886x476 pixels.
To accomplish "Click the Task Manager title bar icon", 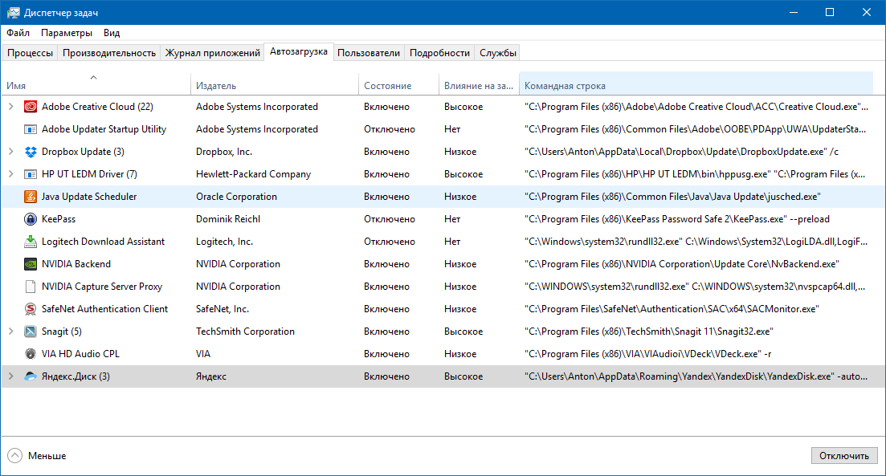I will click(x=13, y=12).
